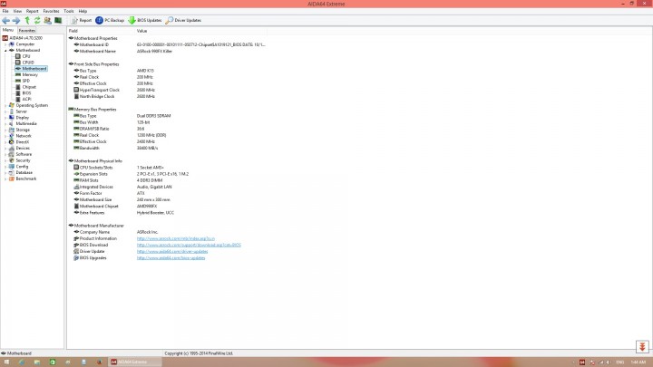Select the highlighted Motherboard sub-item

pos(34,69)
